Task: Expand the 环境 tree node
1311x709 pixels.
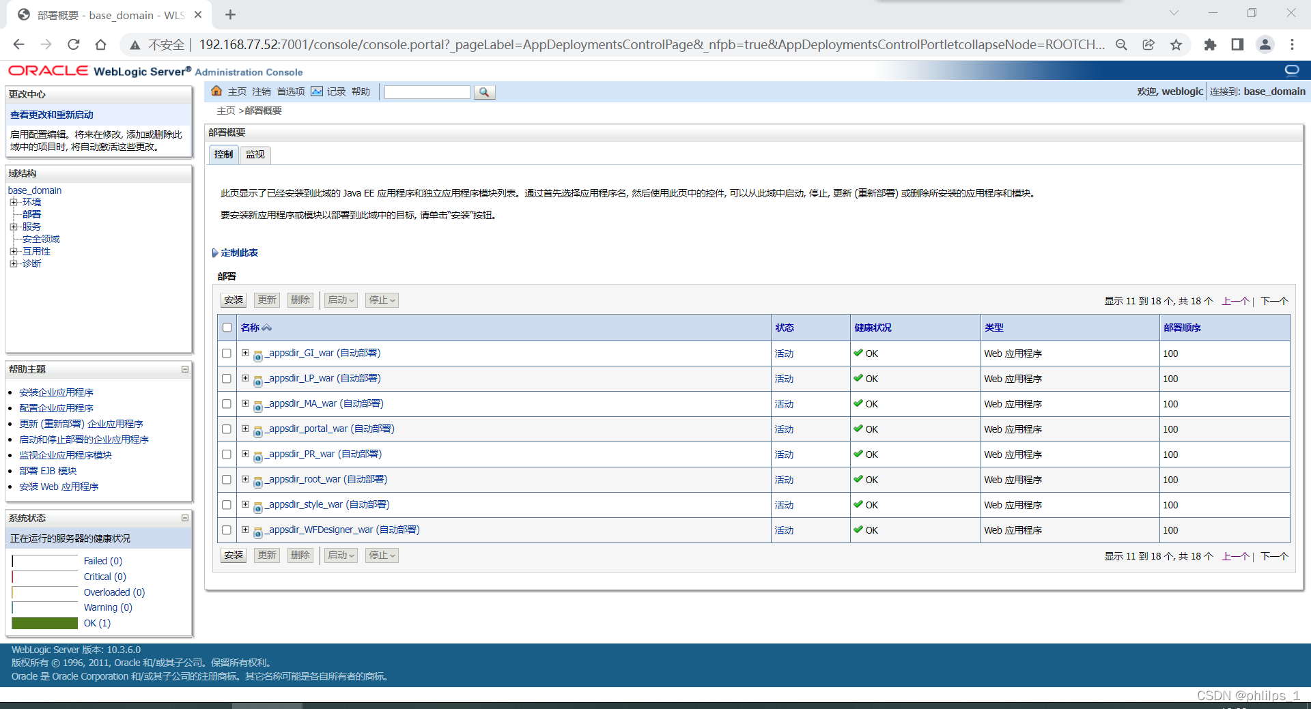Action: (13, 202)
